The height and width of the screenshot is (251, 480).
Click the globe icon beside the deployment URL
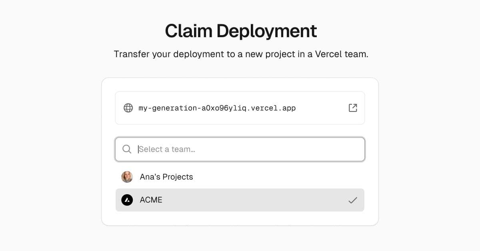coord(128,108)
